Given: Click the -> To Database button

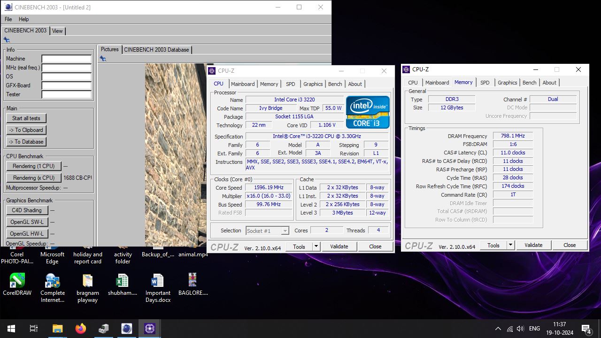Looking at the screenshot, I should coord(26,142).
